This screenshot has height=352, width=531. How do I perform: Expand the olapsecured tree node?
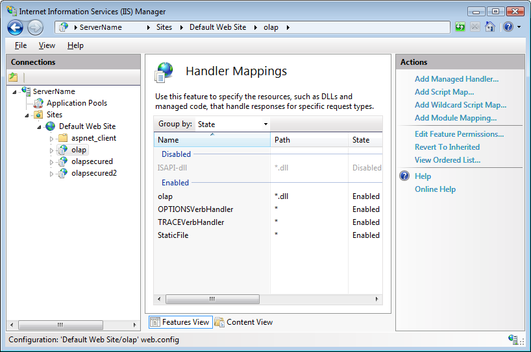52,162
